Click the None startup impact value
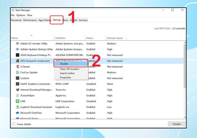This screenshot has height=138, width=197. tap(110, 84)
